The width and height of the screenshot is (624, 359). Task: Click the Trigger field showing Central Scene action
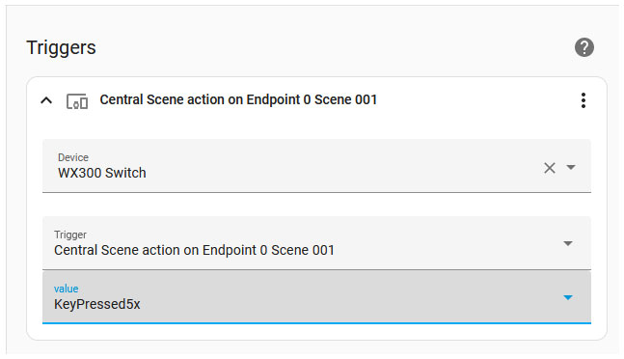pos(316,243)
